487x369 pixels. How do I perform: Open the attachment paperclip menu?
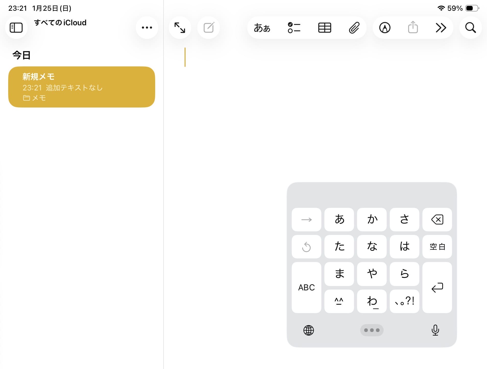(354, 28)
